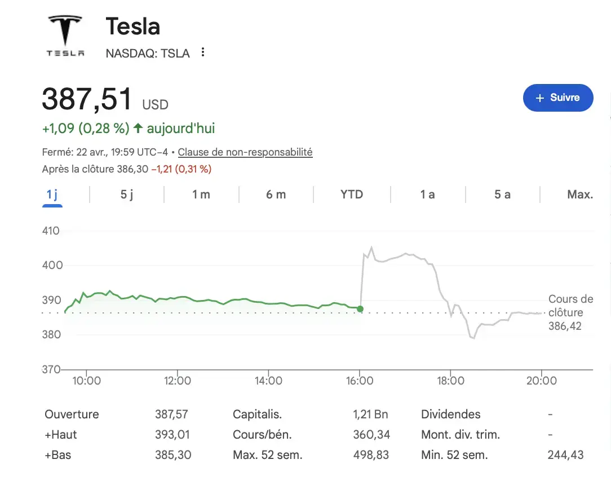611x477 pixels.
Task: Open the 1m chart range
Action: click(x=201, y=194)
